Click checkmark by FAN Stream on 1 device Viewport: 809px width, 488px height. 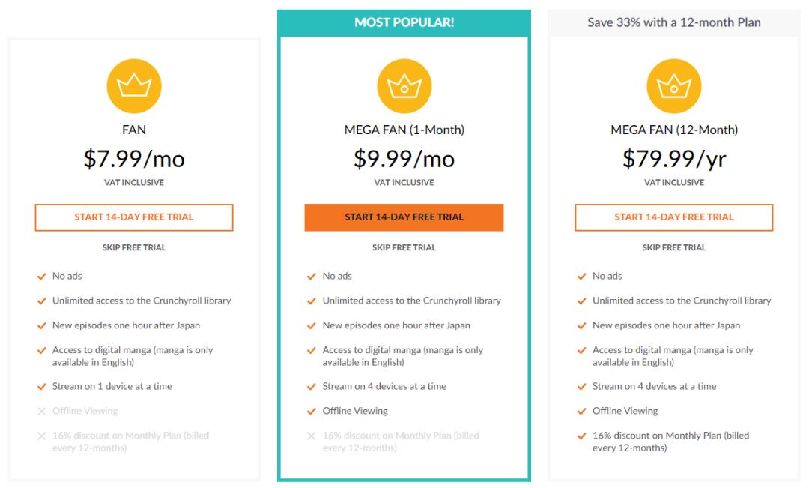coord(42,387)
